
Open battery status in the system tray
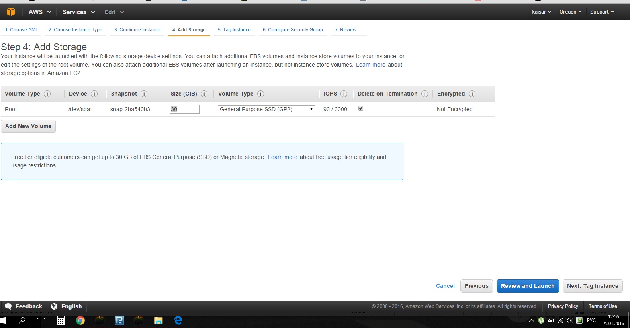[x=551, y=320]
